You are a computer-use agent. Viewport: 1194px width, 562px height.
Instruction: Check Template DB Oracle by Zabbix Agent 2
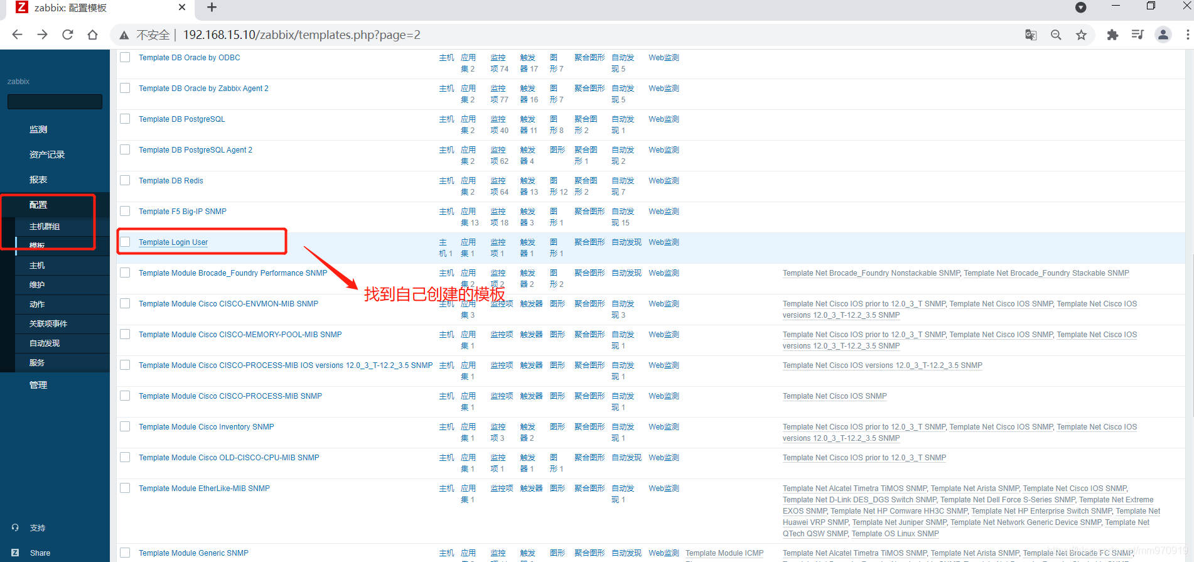pos(125,88)
